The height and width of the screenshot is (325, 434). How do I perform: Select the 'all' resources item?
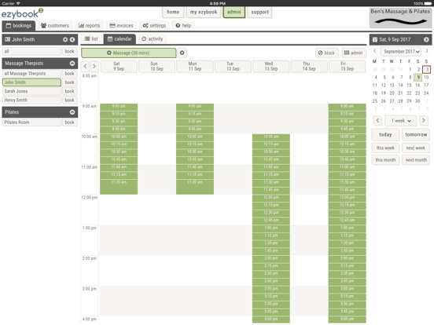(31, 51)
